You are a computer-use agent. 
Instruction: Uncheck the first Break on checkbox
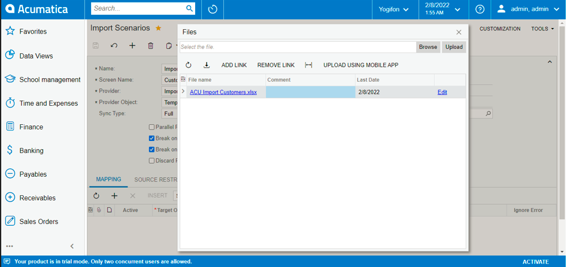pyautogui.click(x=152, y=138)
